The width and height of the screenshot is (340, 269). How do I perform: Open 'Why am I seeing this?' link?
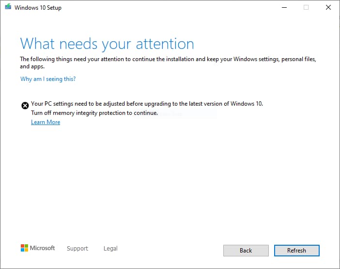[48, 79]
